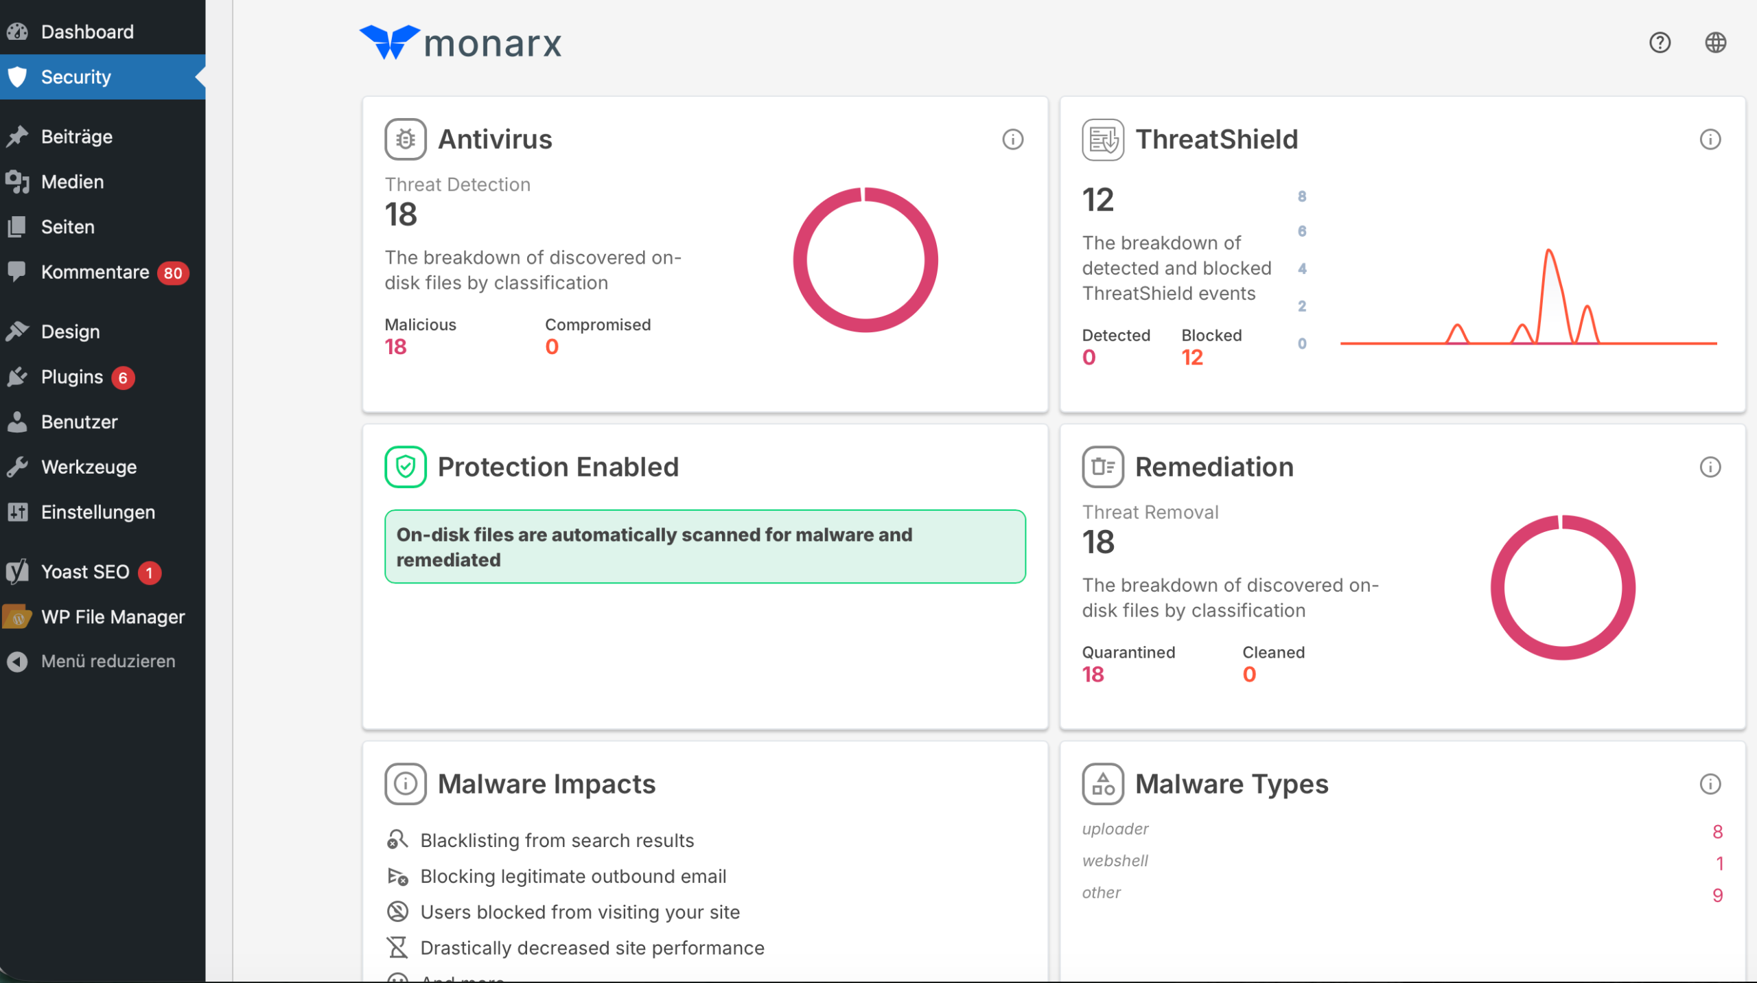This screenshot has width=1757, height=983.
Task: Collapse sidebar with Menü reduzieren
Action: click(108, 661)
